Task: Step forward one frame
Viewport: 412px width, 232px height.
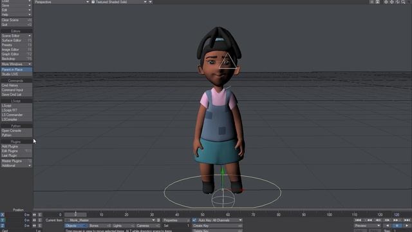Action: (x=388, y=220)
